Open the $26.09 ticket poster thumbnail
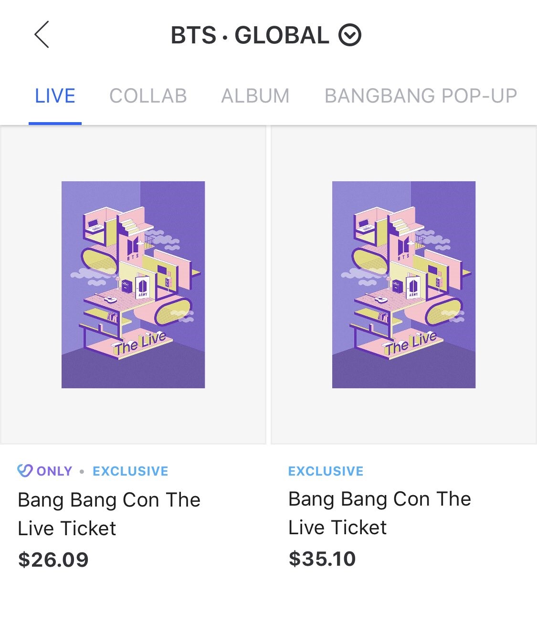 click(x=133, y=284)
